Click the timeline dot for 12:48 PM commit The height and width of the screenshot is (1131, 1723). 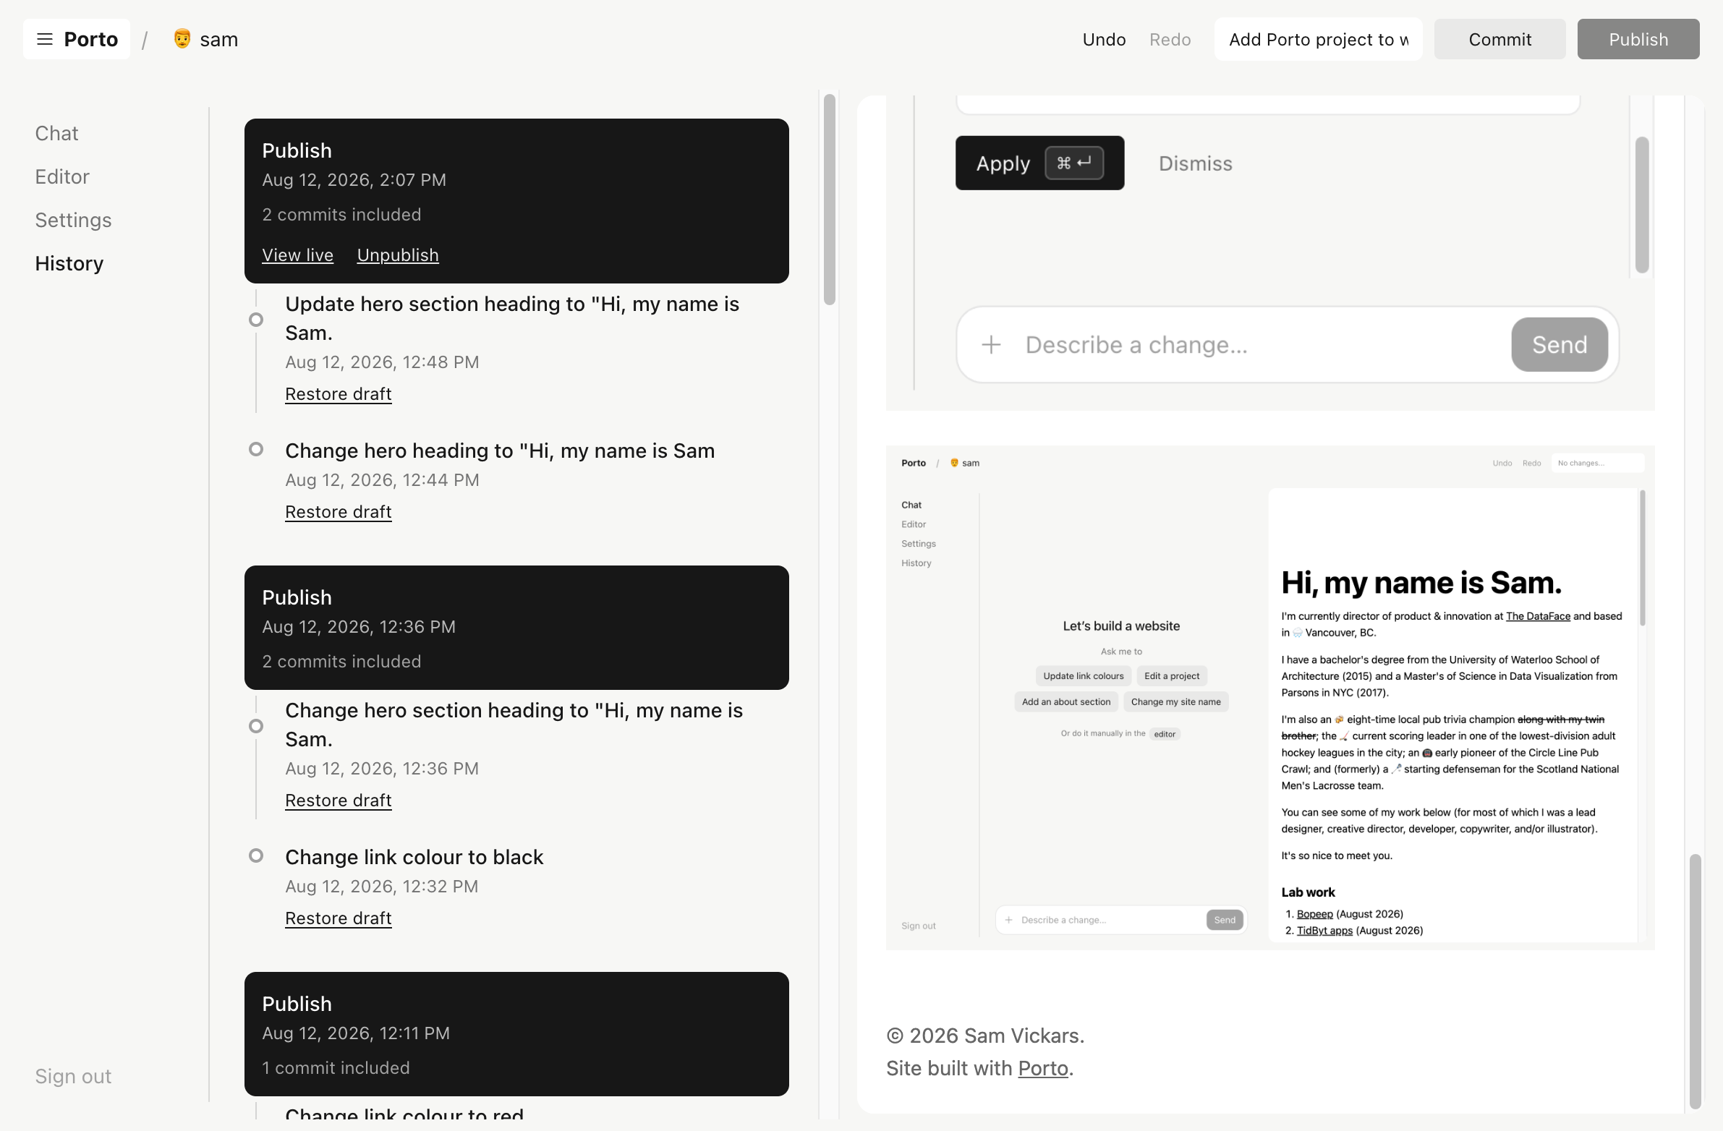tap(255, 319)
